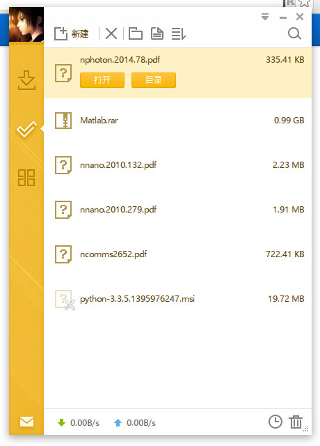Switch to the completed checkmark tab
Viewport: 320px width, 446px height.
pyautogui.click(x=26, y=129)
